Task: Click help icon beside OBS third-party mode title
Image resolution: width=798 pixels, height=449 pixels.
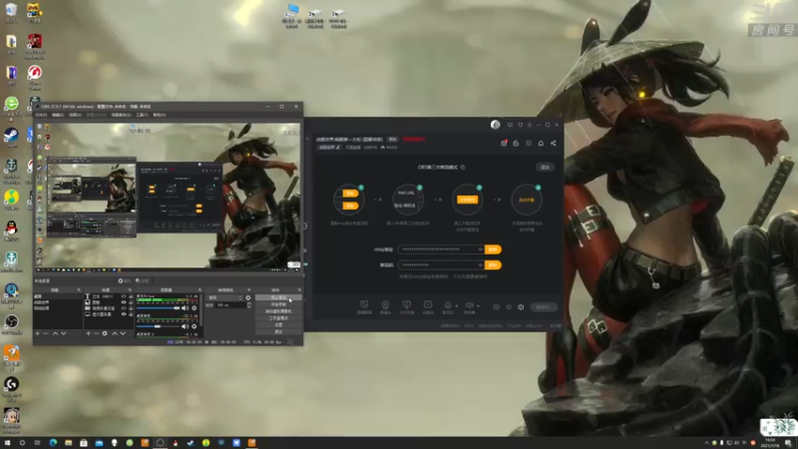Action: click(463, 167)
